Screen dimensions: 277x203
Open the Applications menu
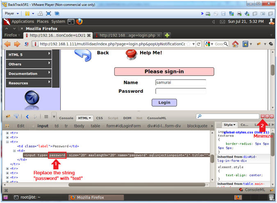[x=23, y=22]
